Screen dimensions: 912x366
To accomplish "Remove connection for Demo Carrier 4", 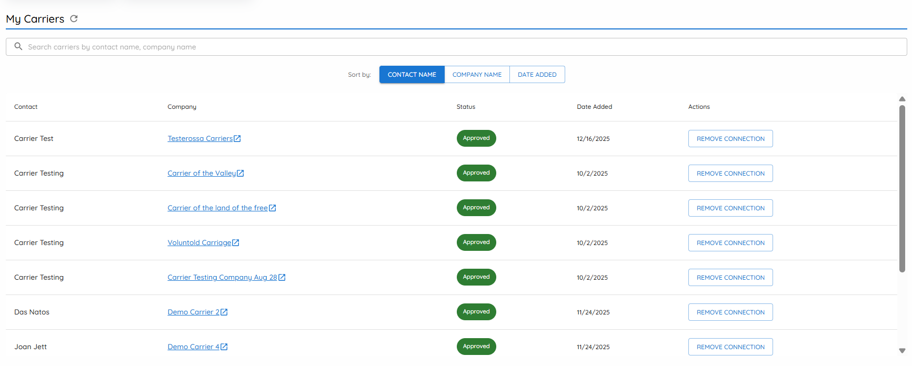I will [x=730, y=347].
